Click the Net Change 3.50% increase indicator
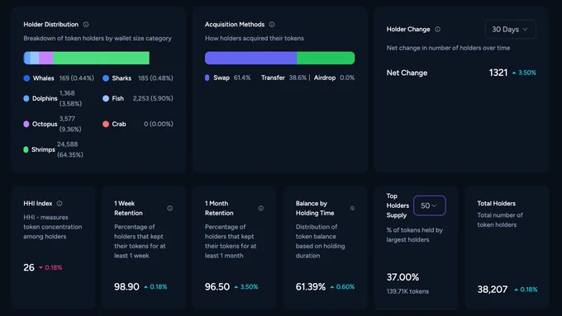Viewport: 562px width, 316px height. point(524,73)
